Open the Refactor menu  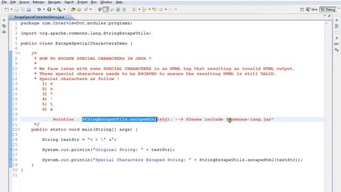[38, 2]
